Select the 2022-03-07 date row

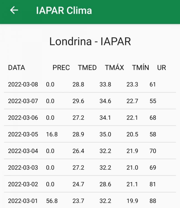(90, 101)
